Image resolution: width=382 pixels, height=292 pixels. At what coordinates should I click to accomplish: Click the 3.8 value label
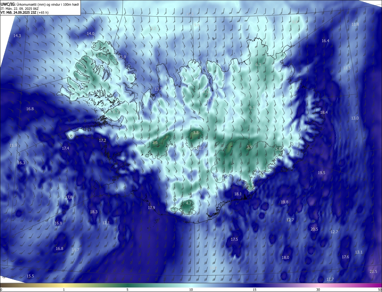point(196,133)
